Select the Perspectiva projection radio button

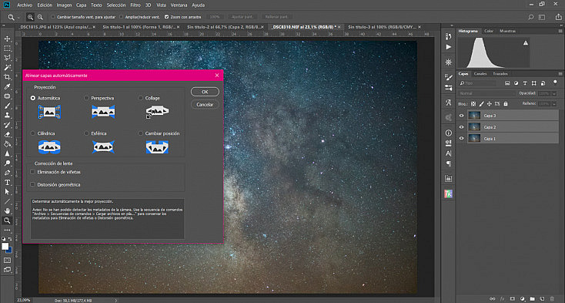(x=86, y=98)
